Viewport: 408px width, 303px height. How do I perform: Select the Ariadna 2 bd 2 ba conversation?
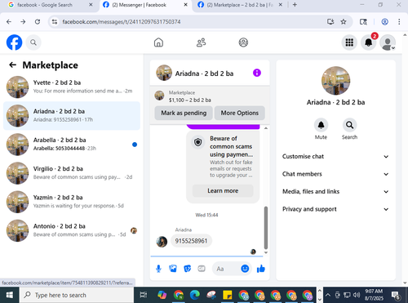point(72,116)
